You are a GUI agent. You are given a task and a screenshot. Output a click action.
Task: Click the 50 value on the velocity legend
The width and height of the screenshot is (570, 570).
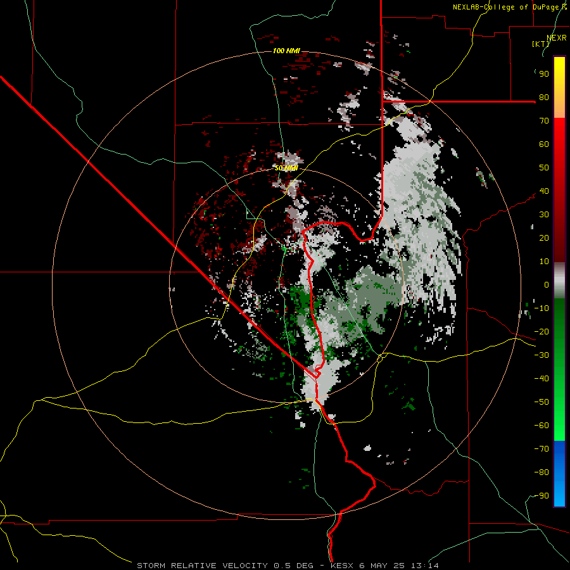[544, 168]
